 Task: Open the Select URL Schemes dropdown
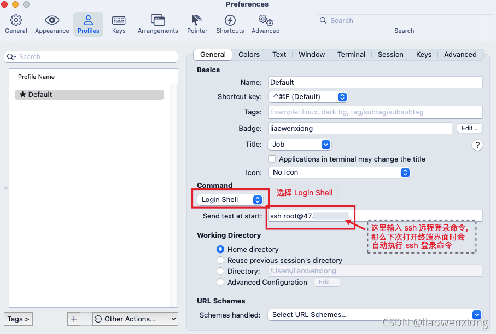click(375, 315)
